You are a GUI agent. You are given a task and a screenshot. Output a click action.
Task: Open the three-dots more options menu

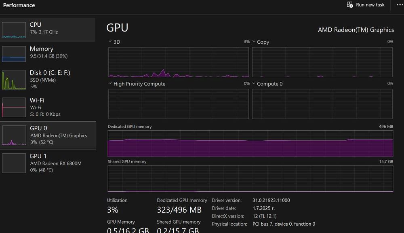tap(400, 4)
